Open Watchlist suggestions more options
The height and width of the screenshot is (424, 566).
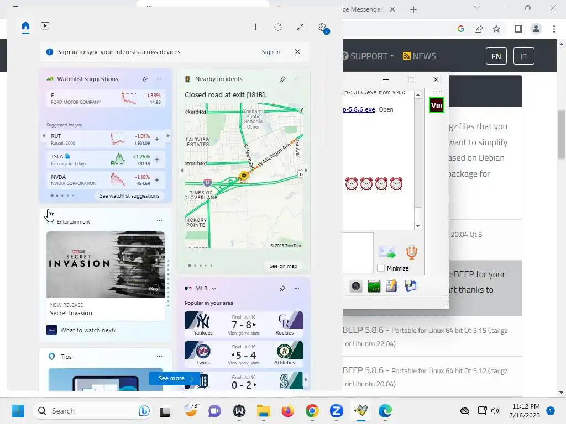pos(159,79)
